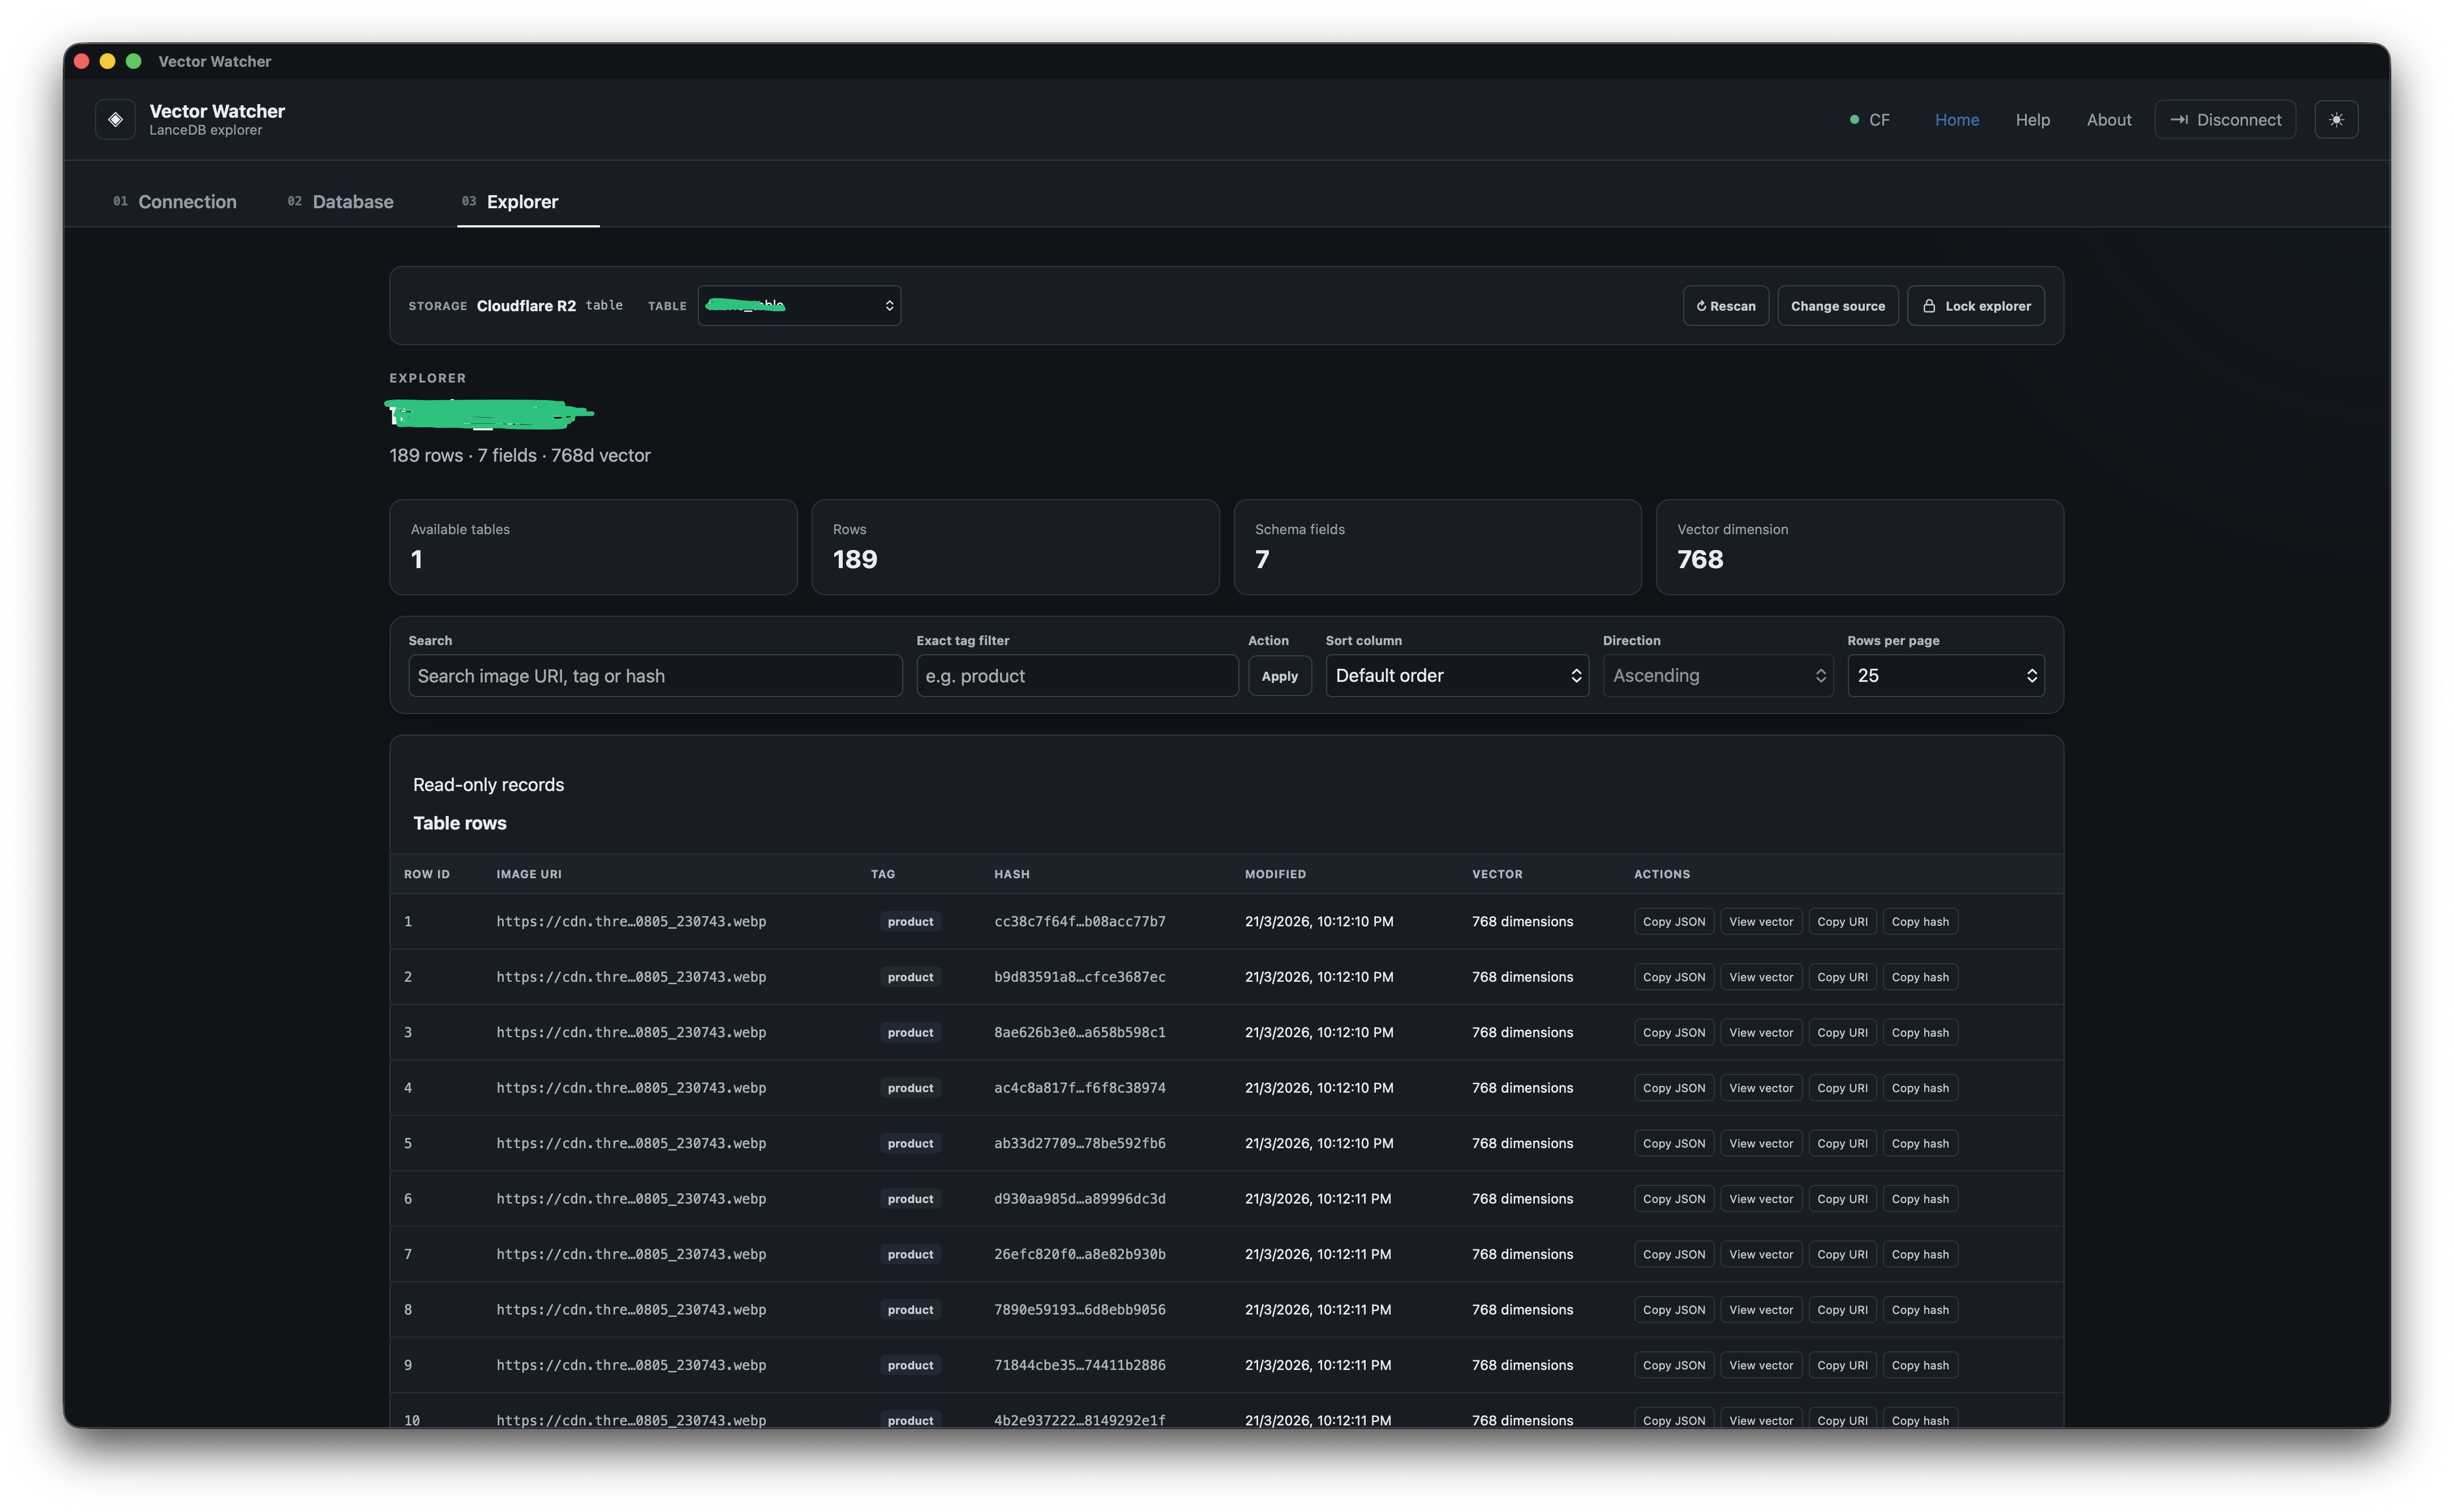Image resolution: width=2454 pixels, height=1512 pixels.
Task: Copy URI for row 6
Action: 1842,1199
